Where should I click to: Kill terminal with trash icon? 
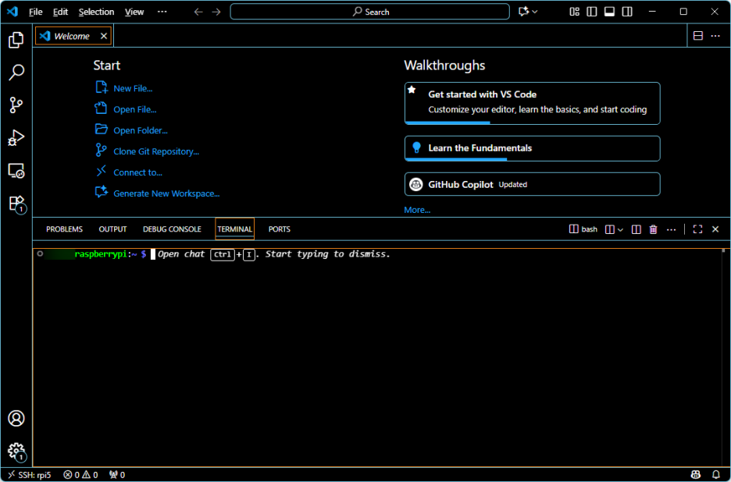(x=654, y=229)
